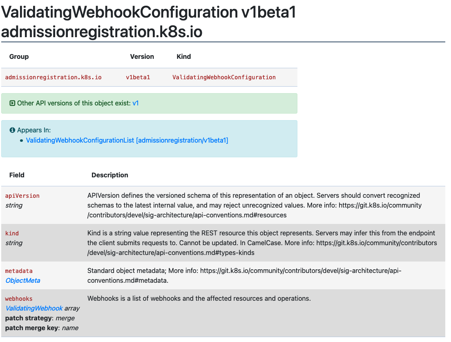Click the v1beta1 version table cell

click(x=138, y=77)
